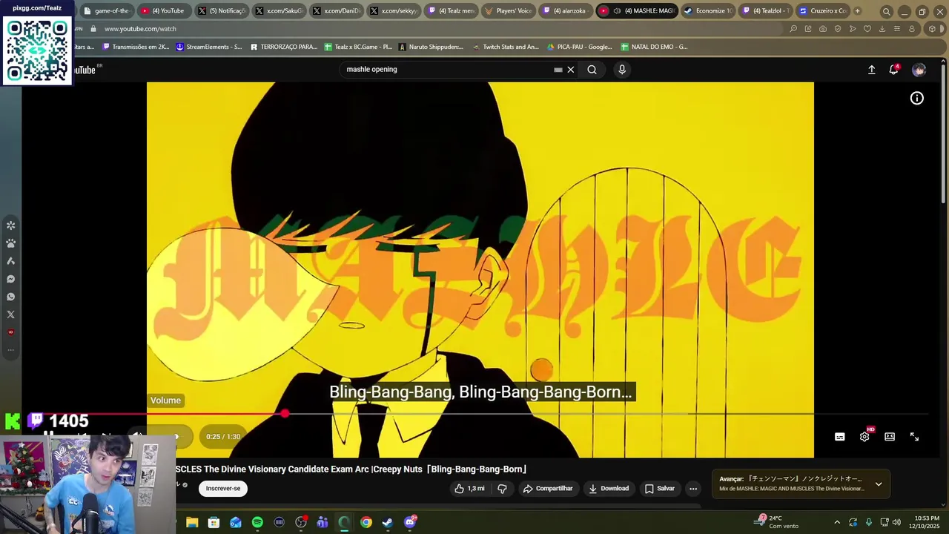The width and height of the screenshot is (949, 534).
Task: Open 'Transmissões em 2K' bookmark
Action: [x=136, y=47]
